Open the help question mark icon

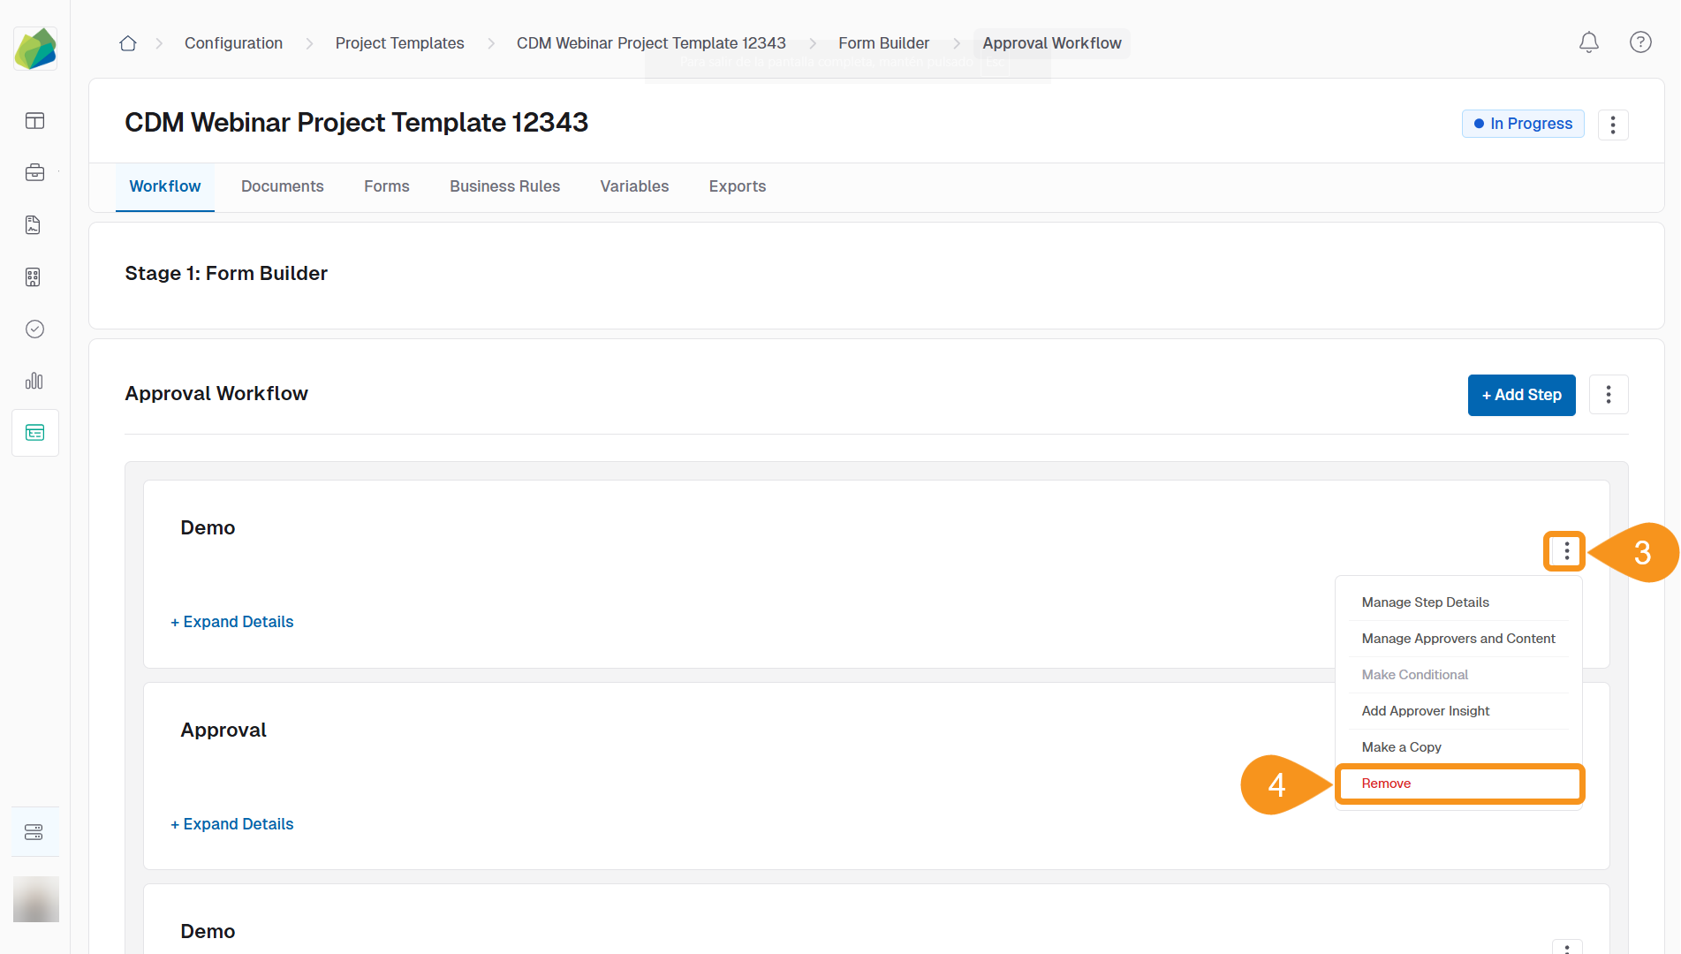(x=1640, y=42)
